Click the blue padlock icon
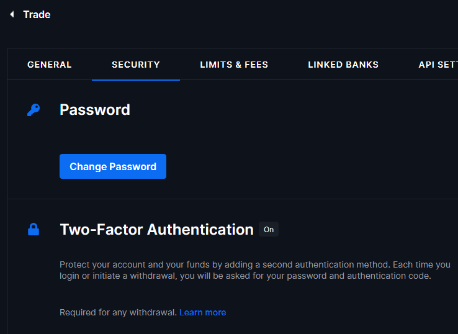The image size is (458, 334). click(34, 230)
